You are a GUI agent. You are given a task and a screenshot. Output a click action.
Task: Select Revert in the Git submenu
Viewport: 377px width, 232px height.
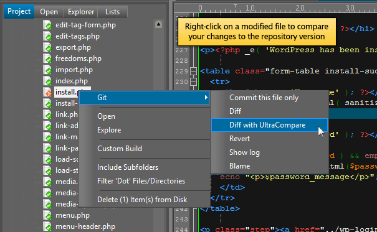(239, 139)
